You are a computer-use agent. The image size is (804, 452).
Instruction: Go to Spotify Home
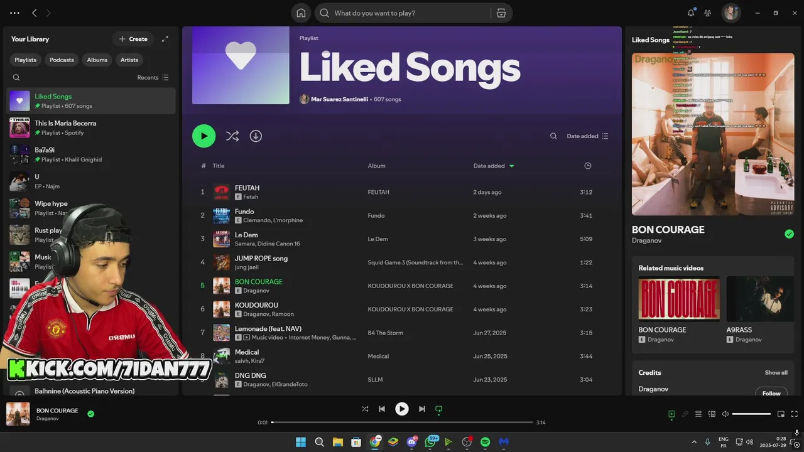click(x=301, y=13)
